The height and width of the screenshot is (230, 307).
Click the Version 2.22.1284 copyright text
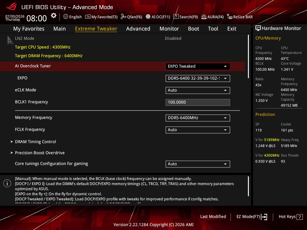click(153, 225)
